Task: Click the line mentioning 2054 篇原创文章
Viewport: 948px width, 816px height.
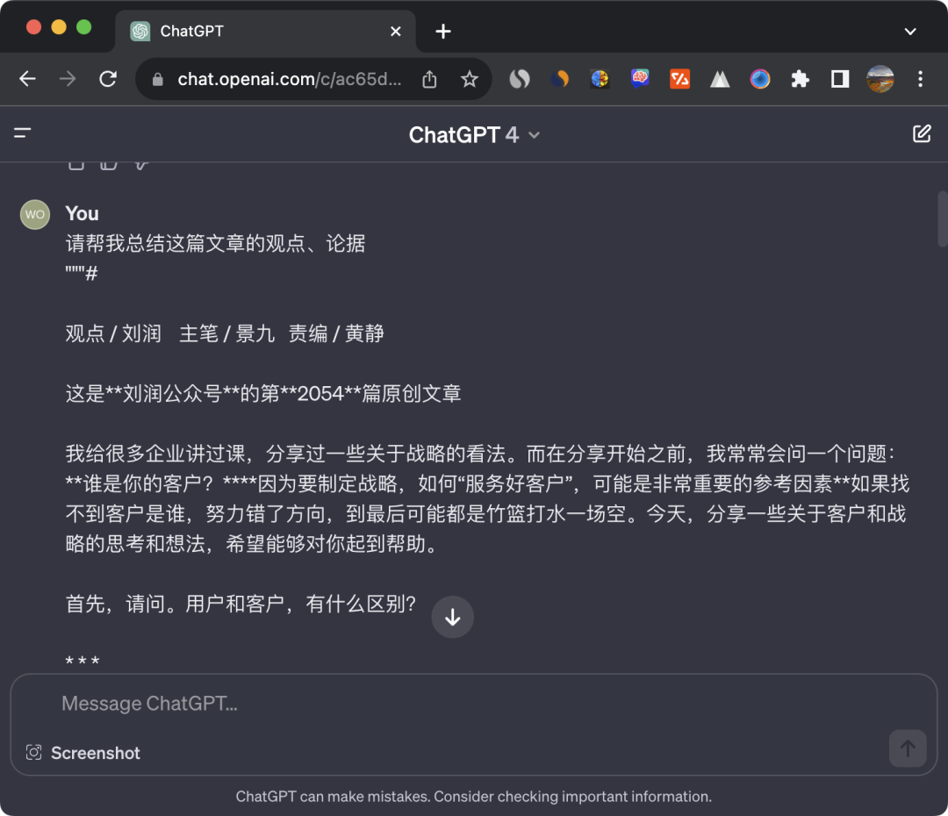Action: tap(263, 393)
